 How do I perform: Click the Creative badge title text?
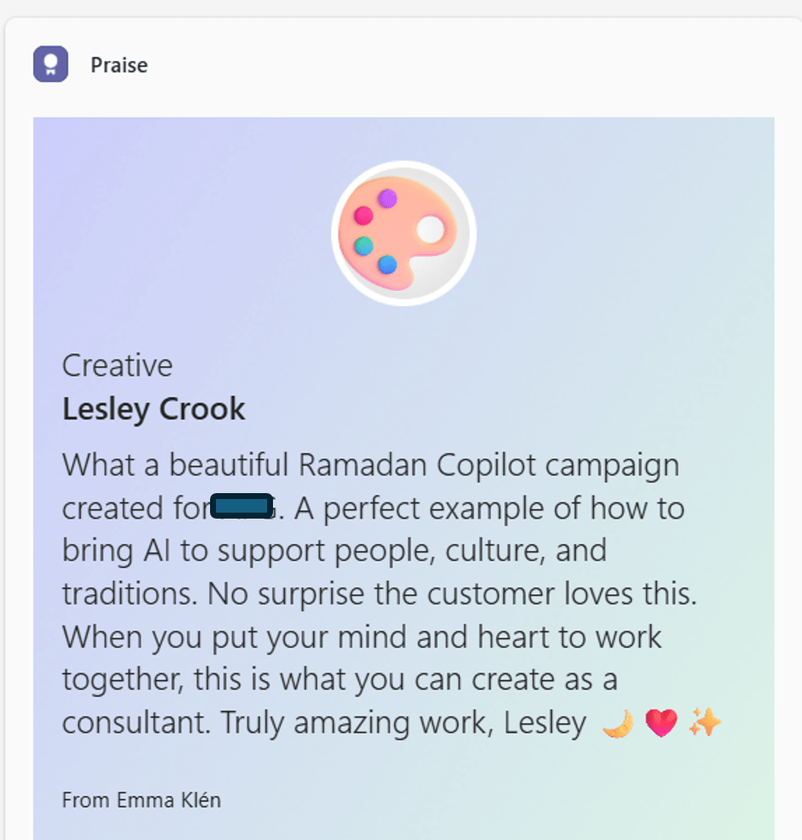coord(117,366)
